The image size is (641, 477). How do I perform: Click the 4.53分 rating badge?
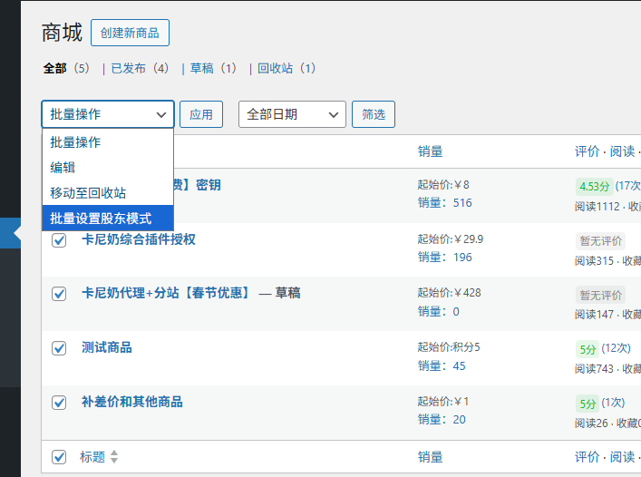[x=593, y=186]
